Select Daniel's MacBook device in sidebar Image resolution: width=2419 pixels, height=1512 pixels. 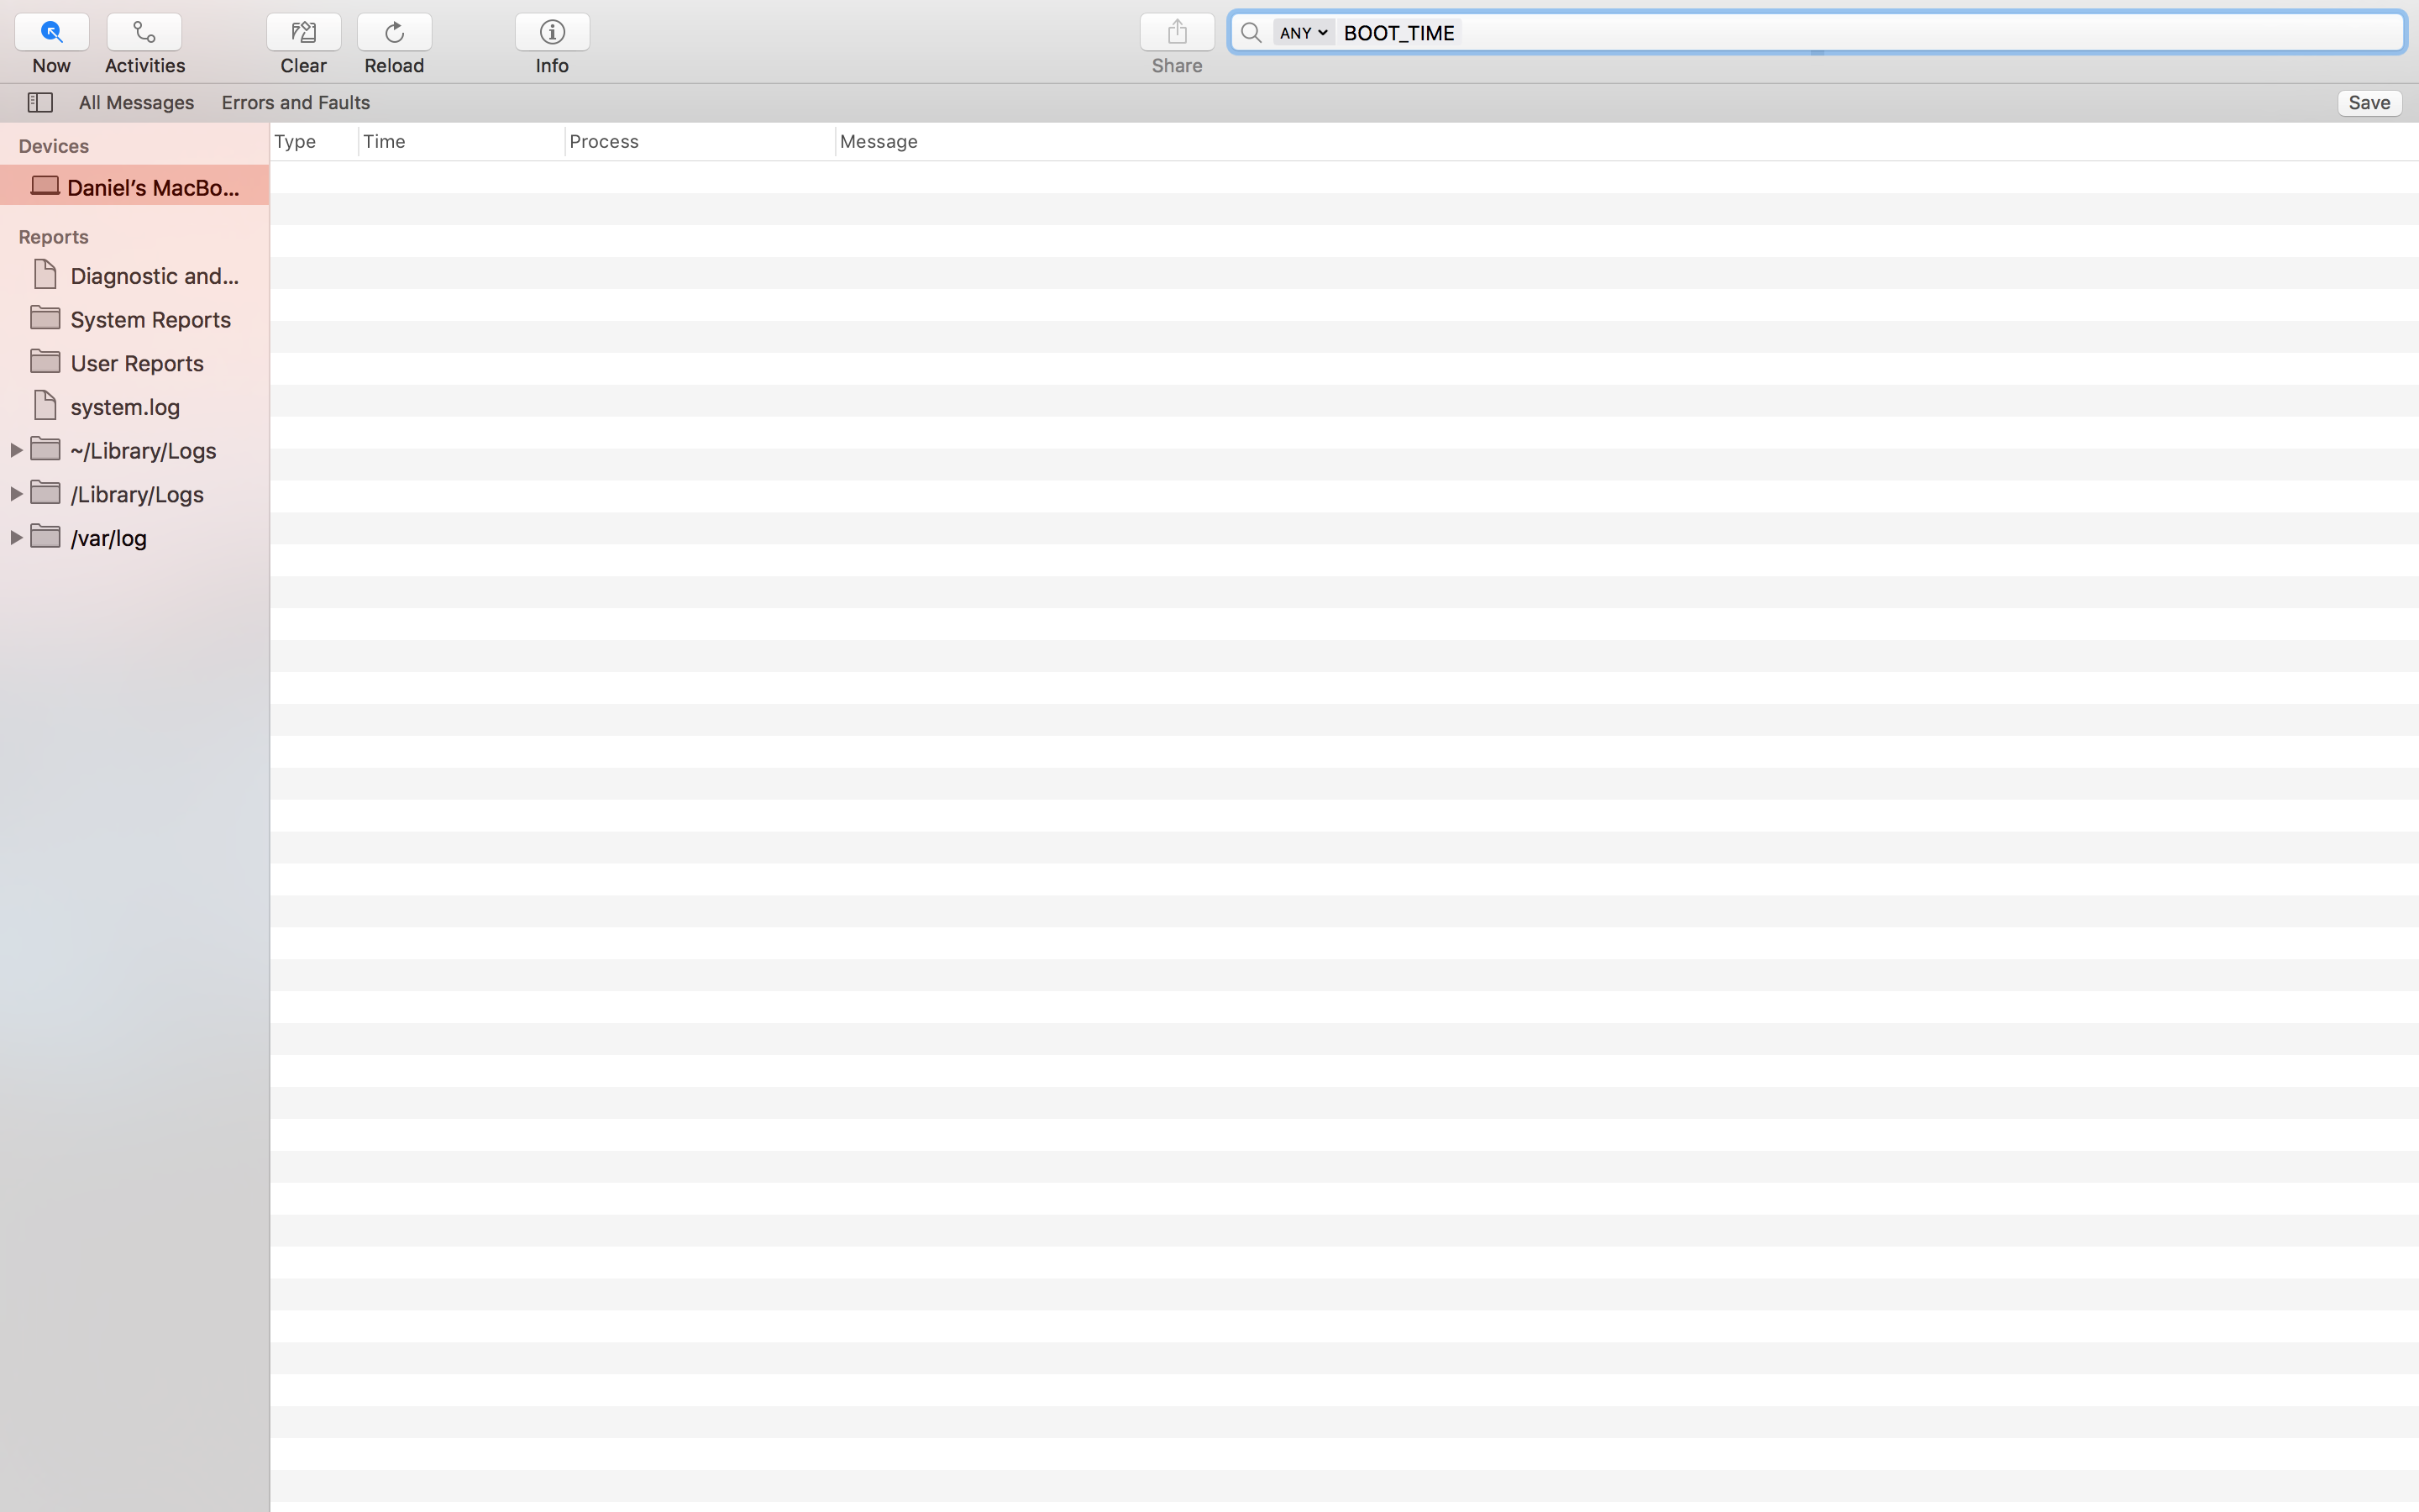point(134,186)
